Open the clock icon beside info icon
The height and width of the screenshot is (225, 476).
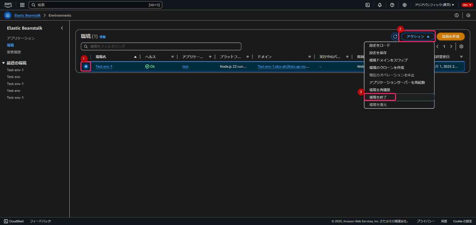[x=468, y=15]
